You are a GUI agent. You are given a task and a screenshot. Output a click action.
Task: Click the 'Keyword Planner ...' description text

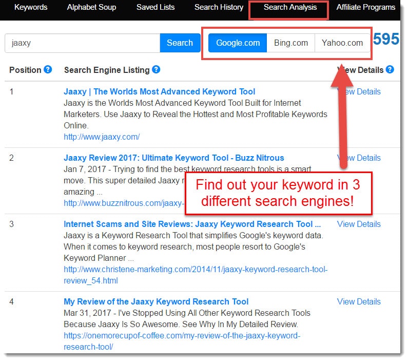[99, 258]
